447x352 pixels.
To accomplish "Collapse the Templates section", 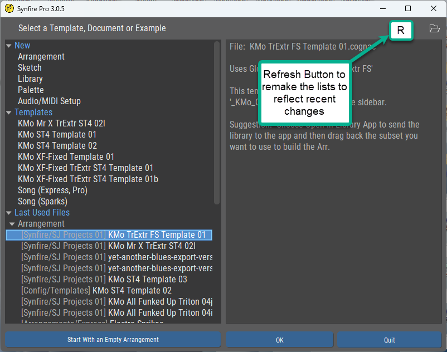I will point(9,113).
